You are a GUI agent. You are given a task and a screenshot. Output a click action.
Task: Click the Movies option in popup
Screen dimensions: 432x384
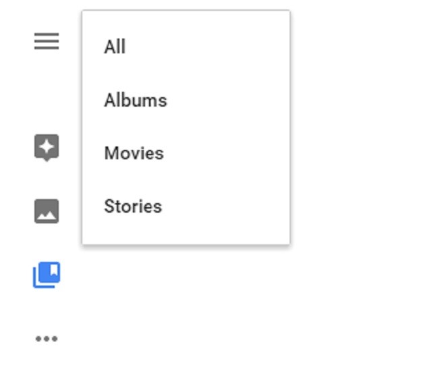point(186,153)
